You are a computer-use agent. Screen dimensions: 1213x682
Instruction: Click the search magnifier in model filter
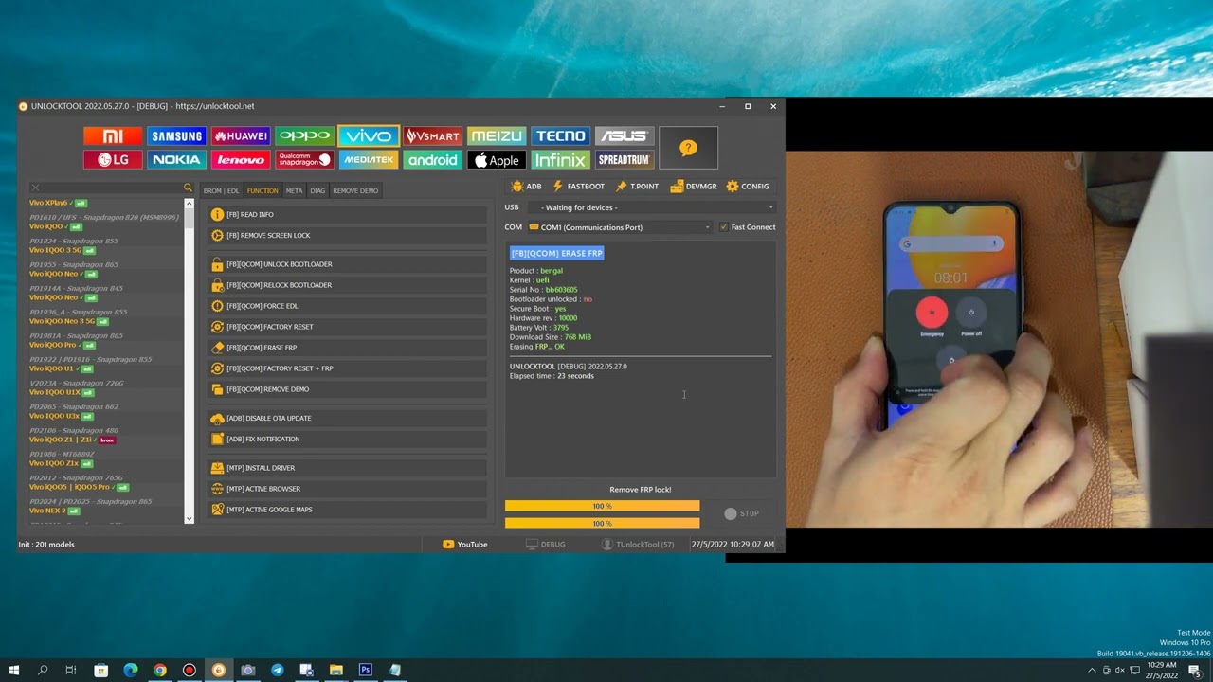tap(188, 188)
